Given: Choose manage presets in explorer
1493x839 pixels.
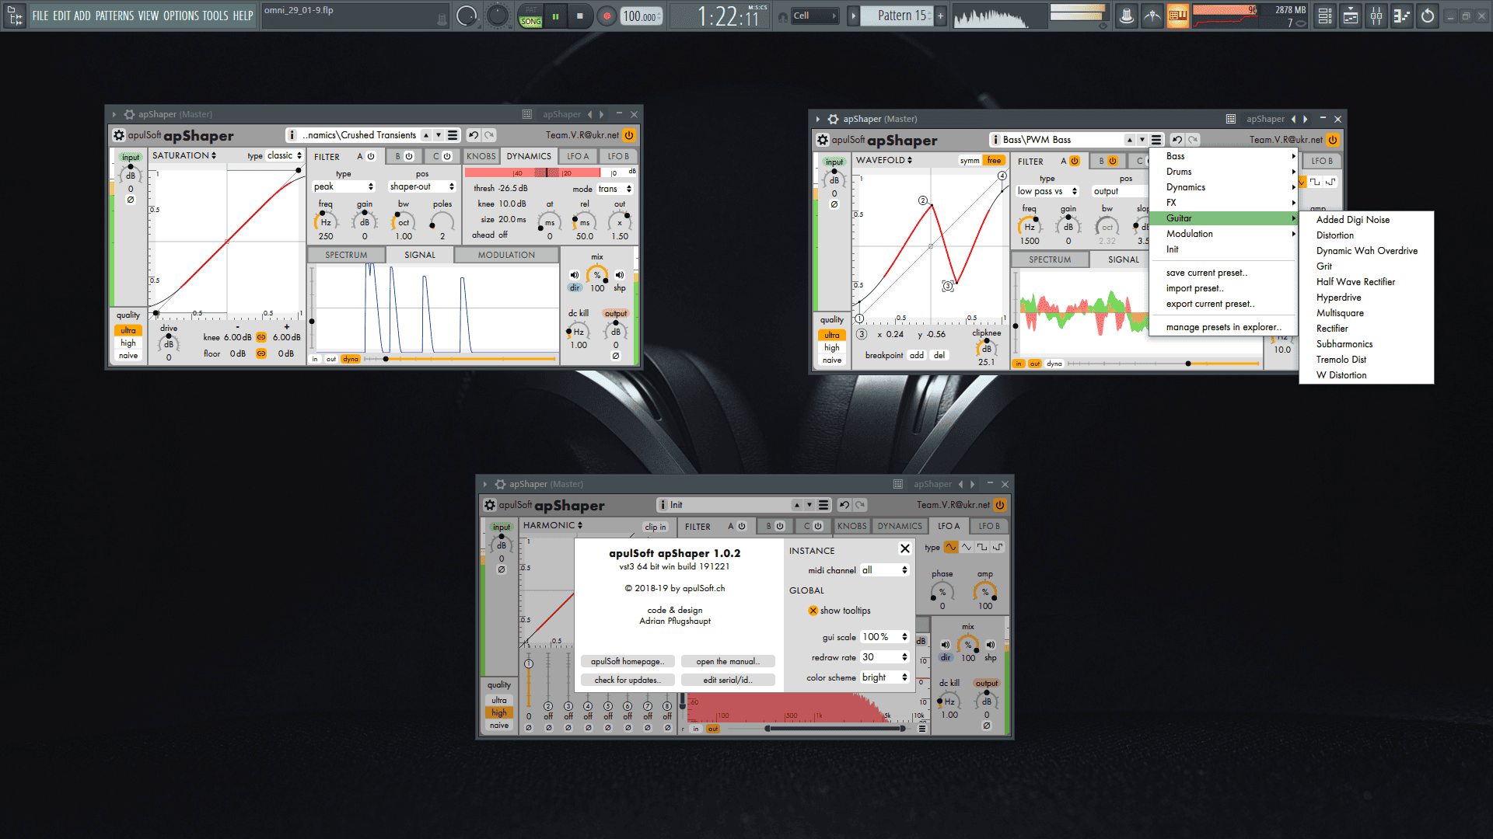Looking at the screenshot, I should 1223,327.
